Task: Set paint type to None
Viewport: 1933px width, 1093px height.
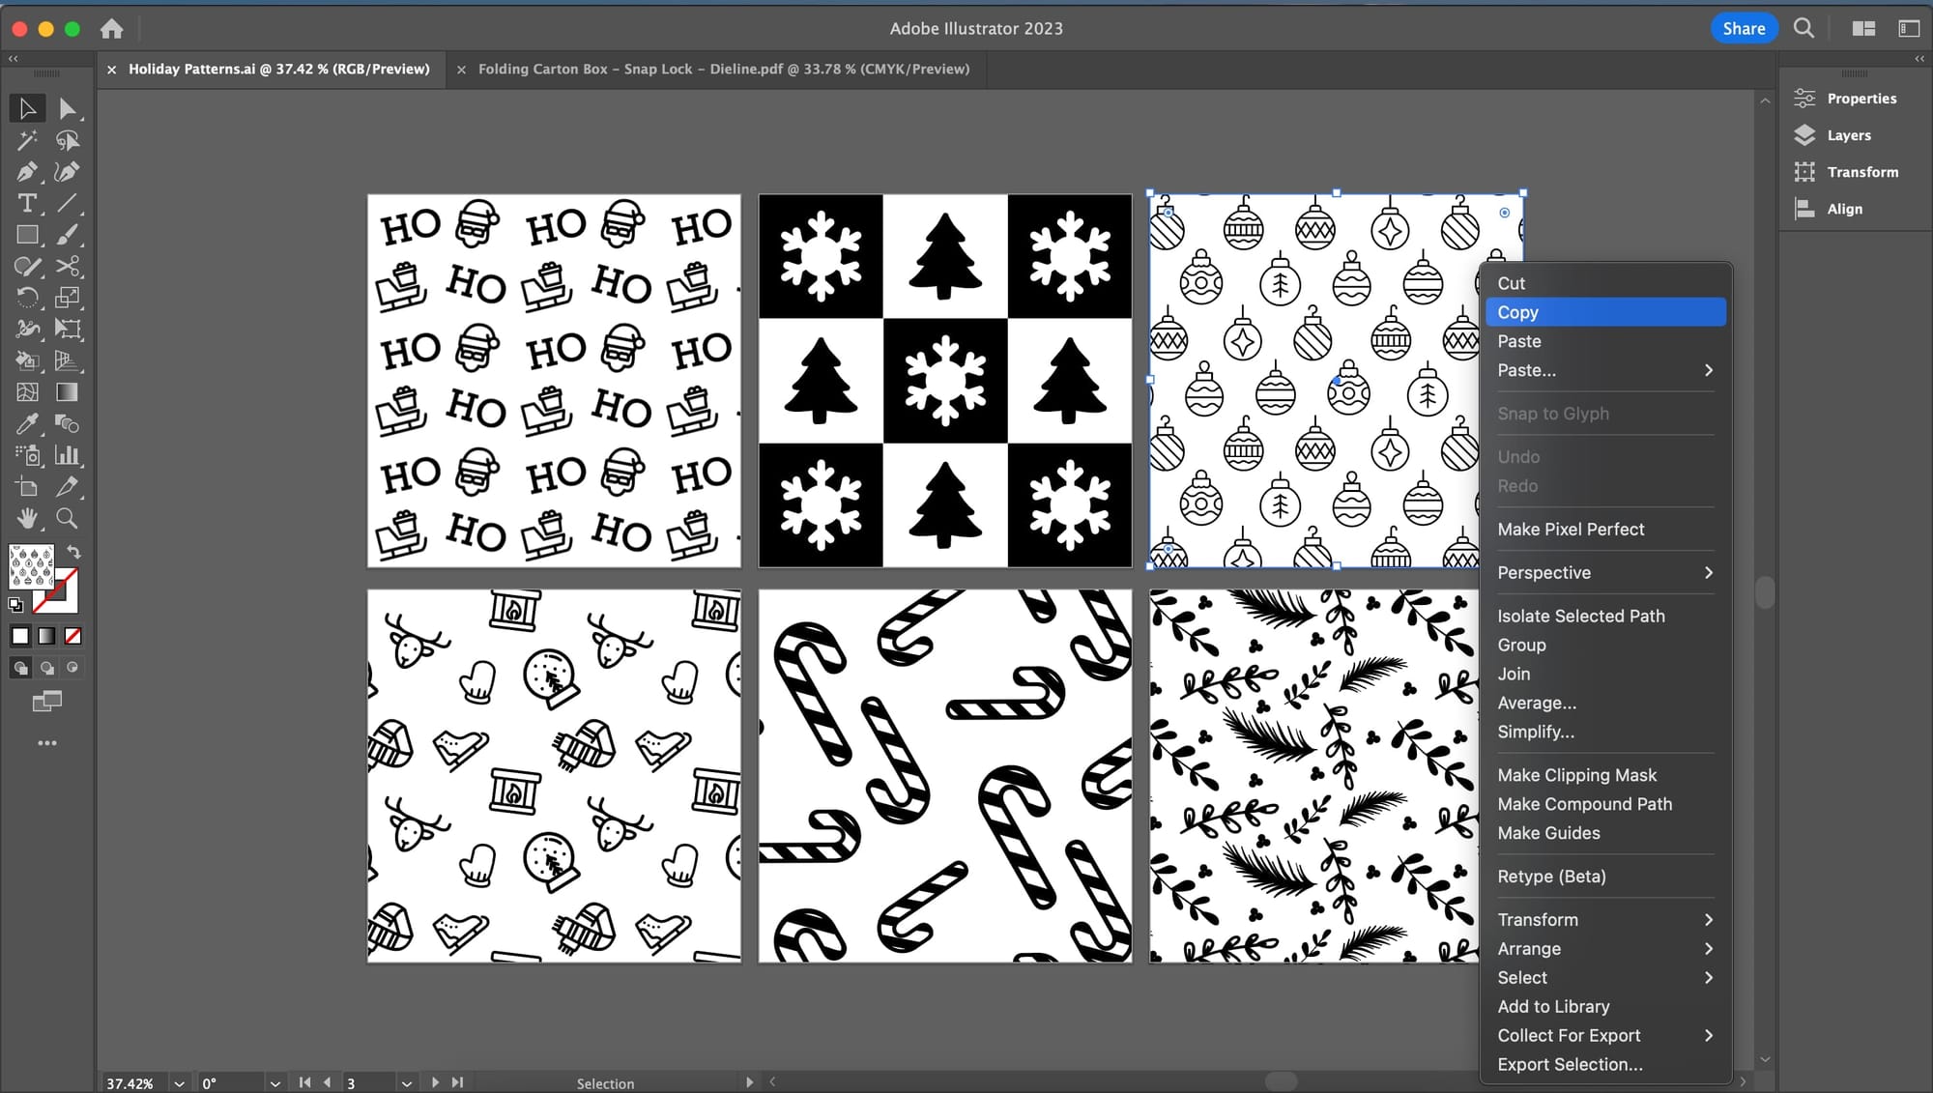Action: (x=72, y=636)
